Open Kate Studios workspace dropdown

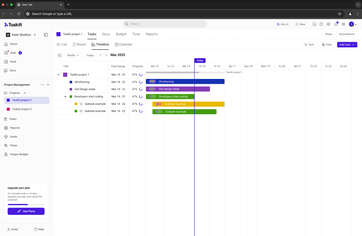click(x=21, y=35)
